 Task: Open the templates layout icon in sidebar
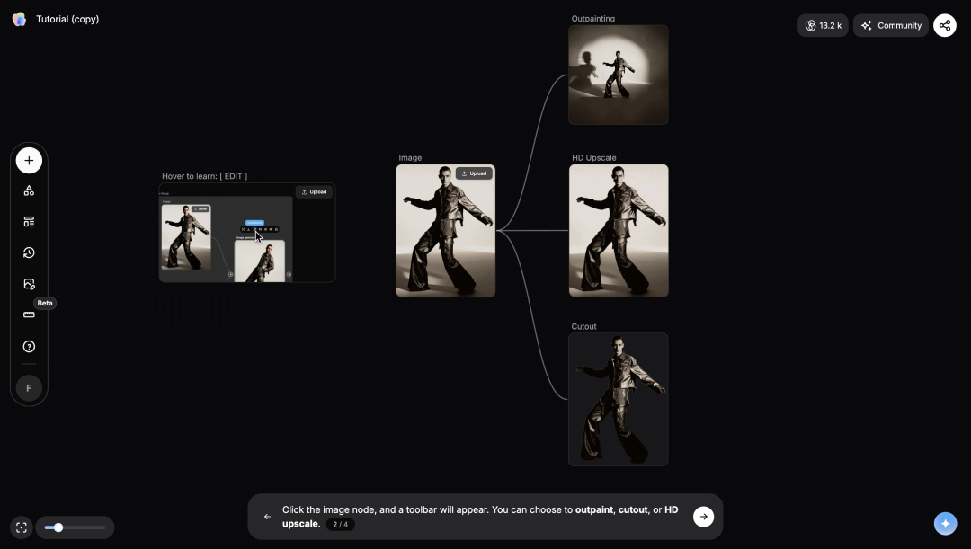click(29, 222)
